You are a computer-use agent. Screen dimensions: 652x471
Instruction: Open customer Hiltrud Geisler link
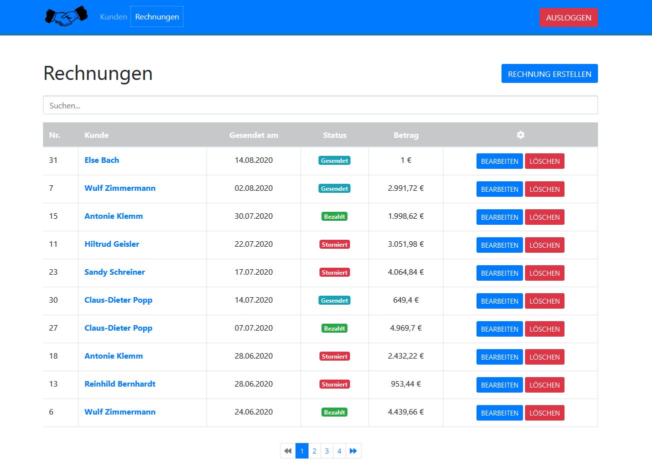111,244
